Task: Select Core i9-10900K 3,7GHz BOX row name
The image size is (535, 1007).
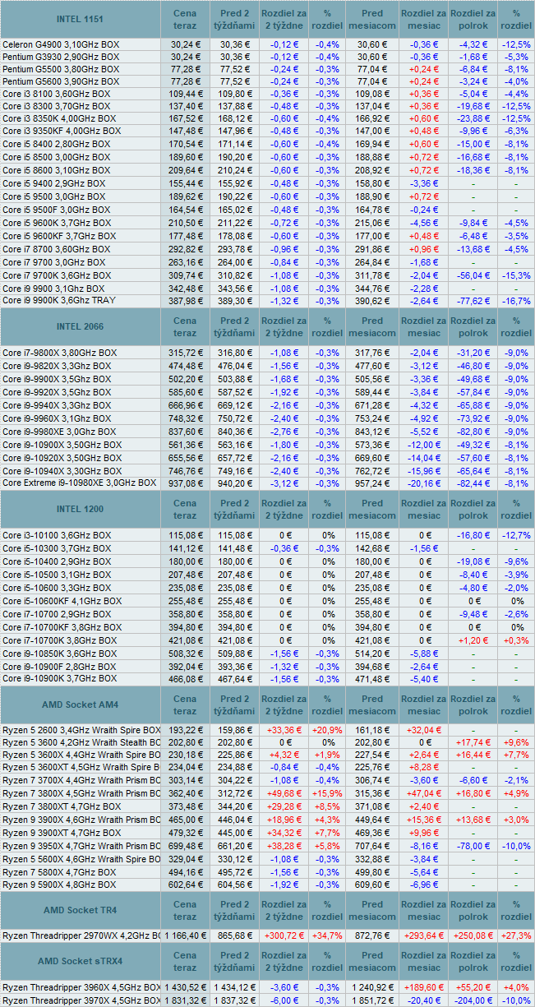Action: point(59,678)
